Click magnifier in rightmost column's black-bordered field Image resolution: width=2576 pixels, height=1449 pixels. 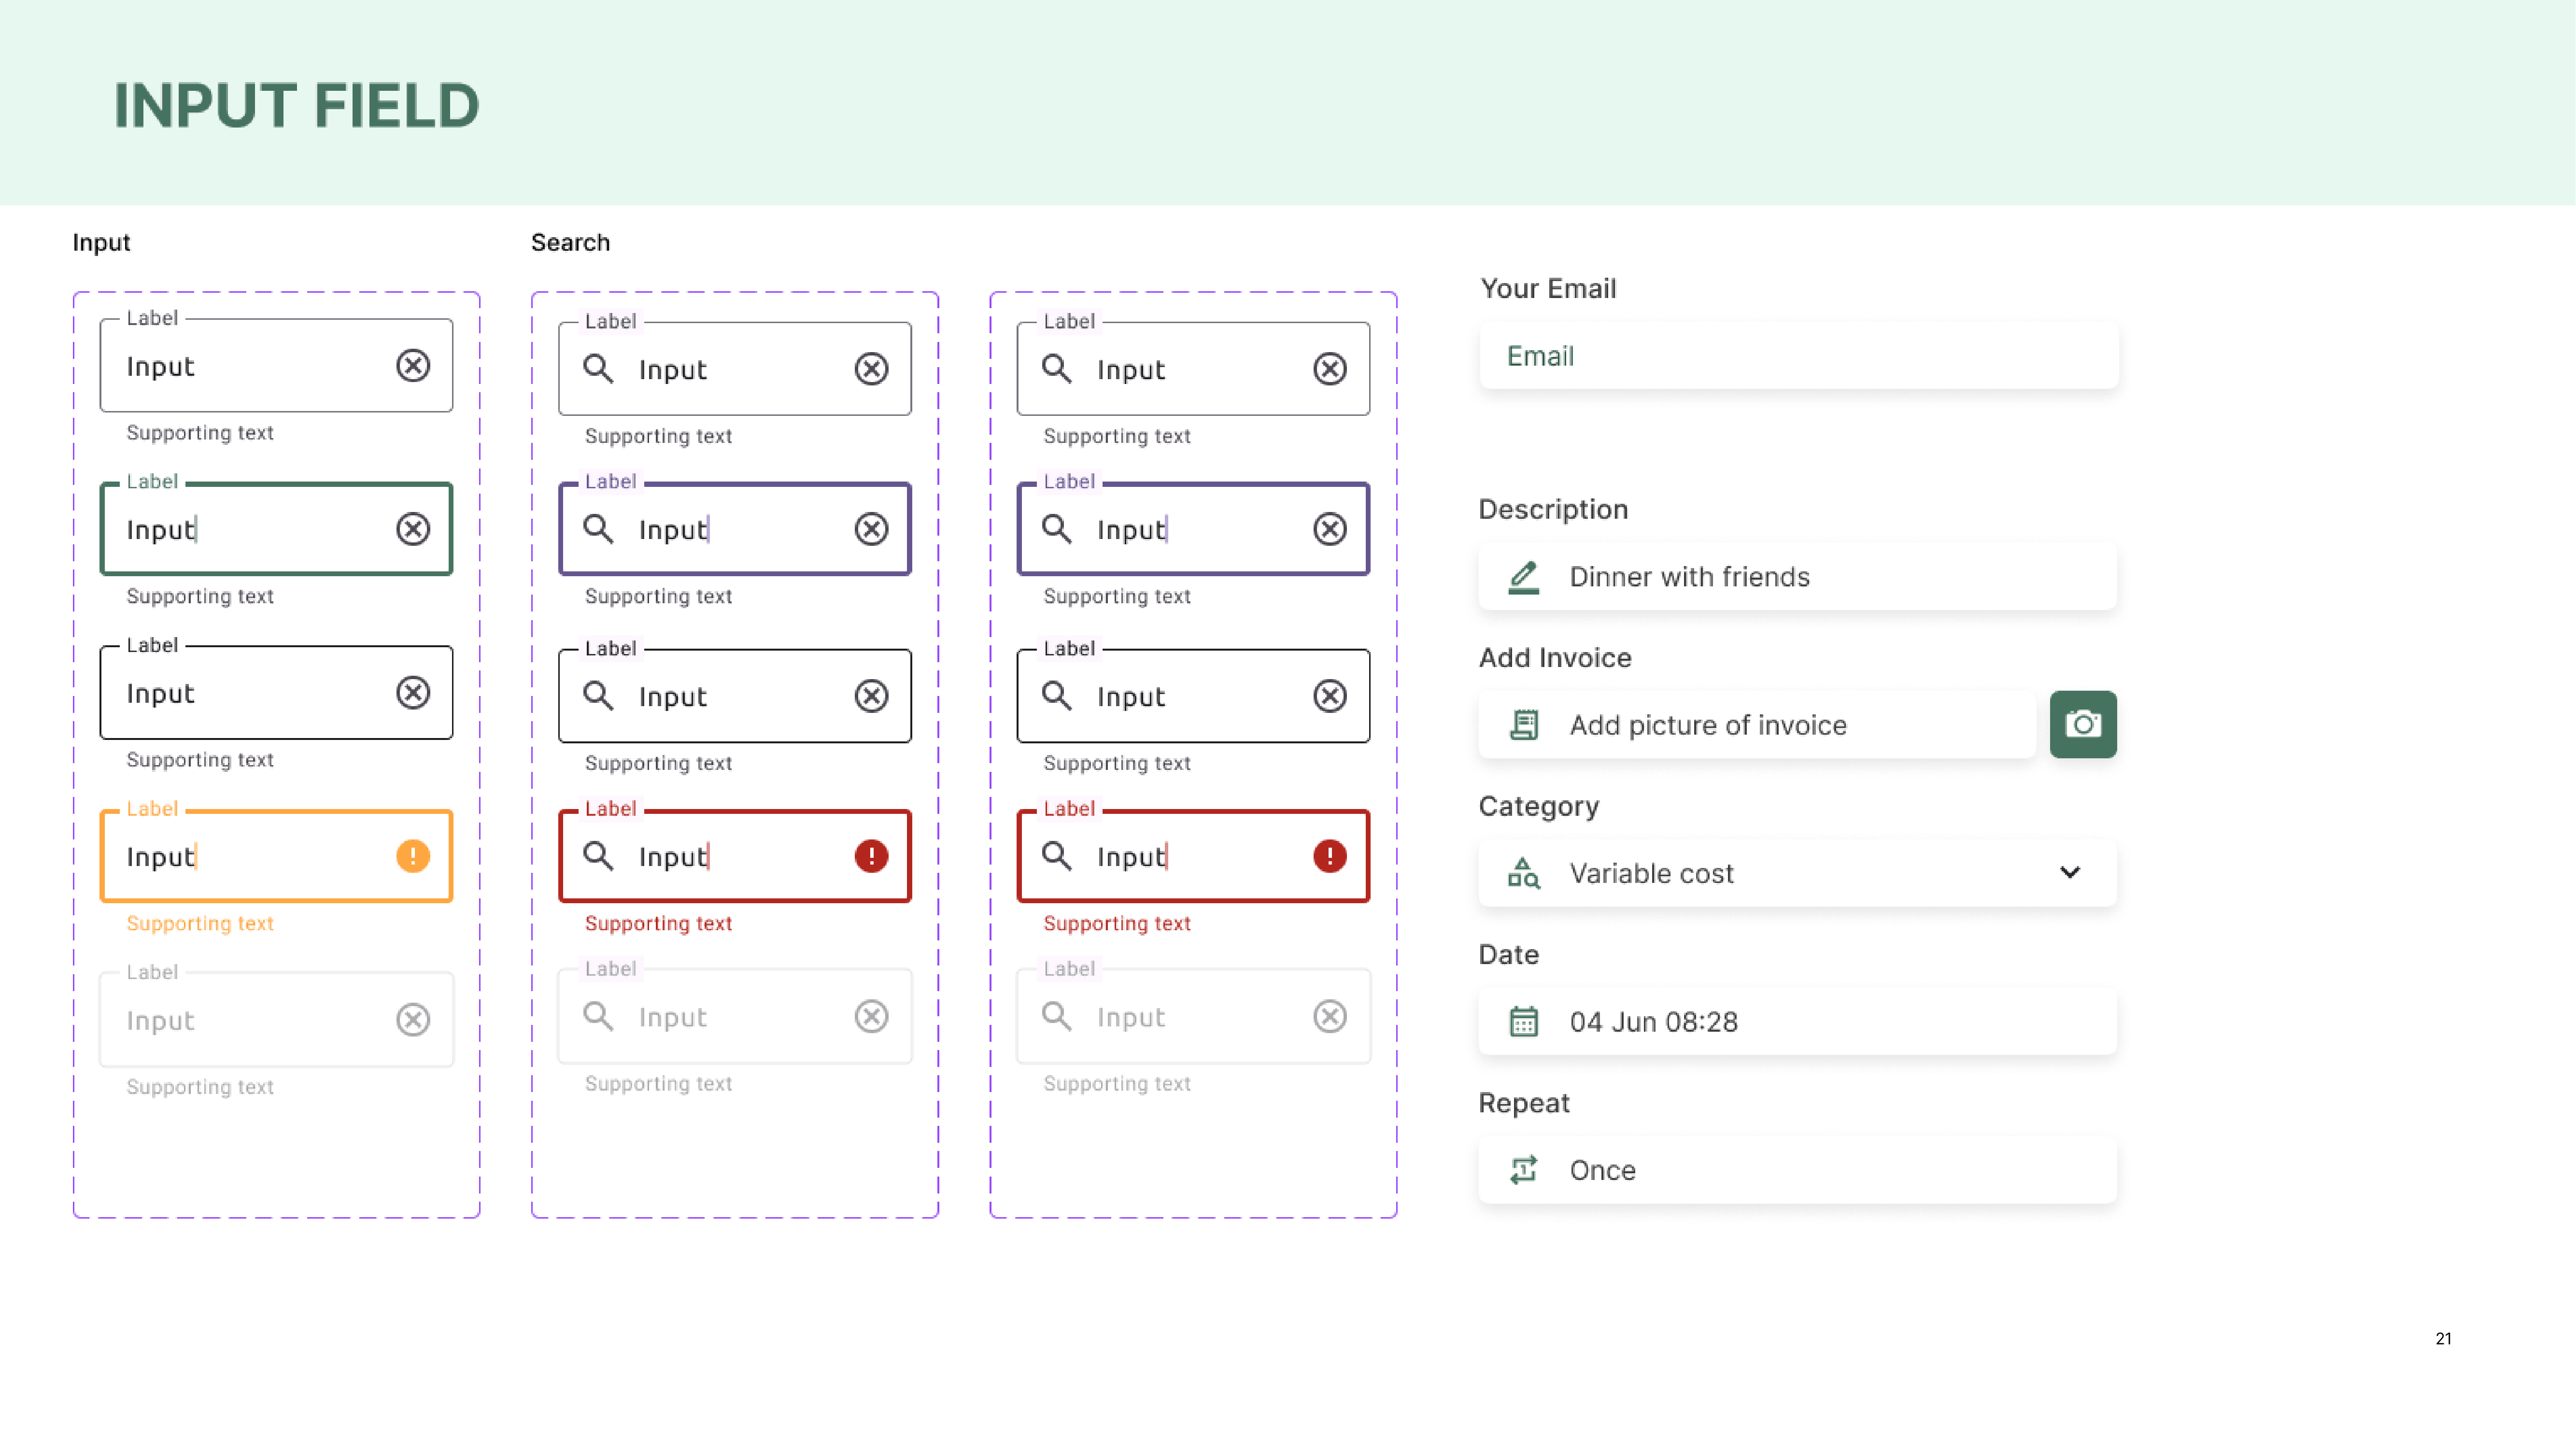(1057, 696)
